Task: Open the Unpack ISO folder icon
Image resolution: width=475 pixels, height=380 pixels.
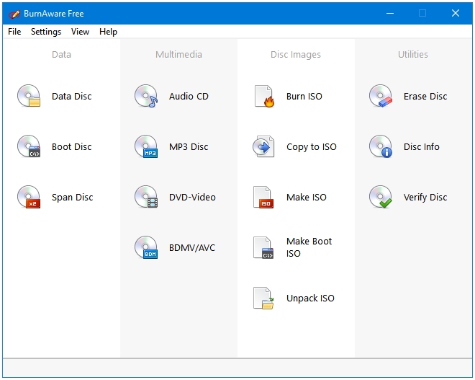Action: [263, 298]
